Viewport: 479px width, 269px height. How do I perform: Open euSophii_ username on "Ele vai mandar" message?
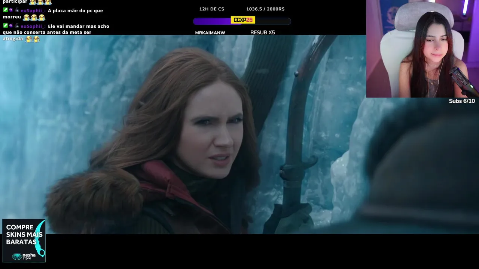(33, 26)
